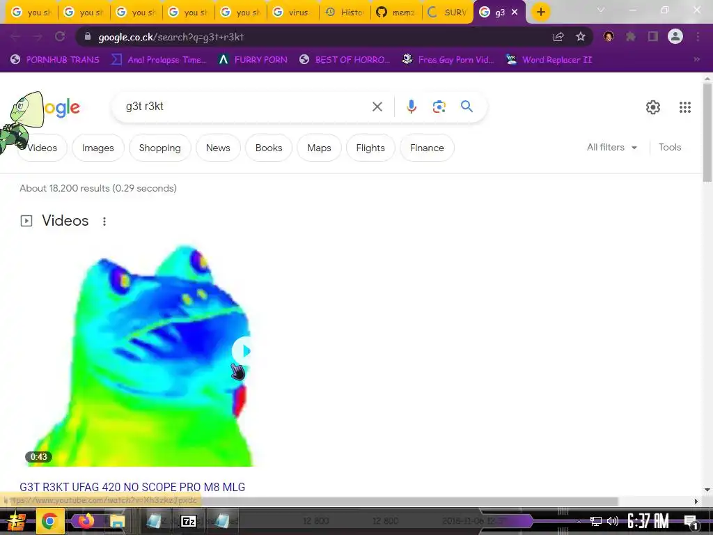Click the volume speaker icon in system tray
This screenshot has height=535, width=713.
(613, 521)
